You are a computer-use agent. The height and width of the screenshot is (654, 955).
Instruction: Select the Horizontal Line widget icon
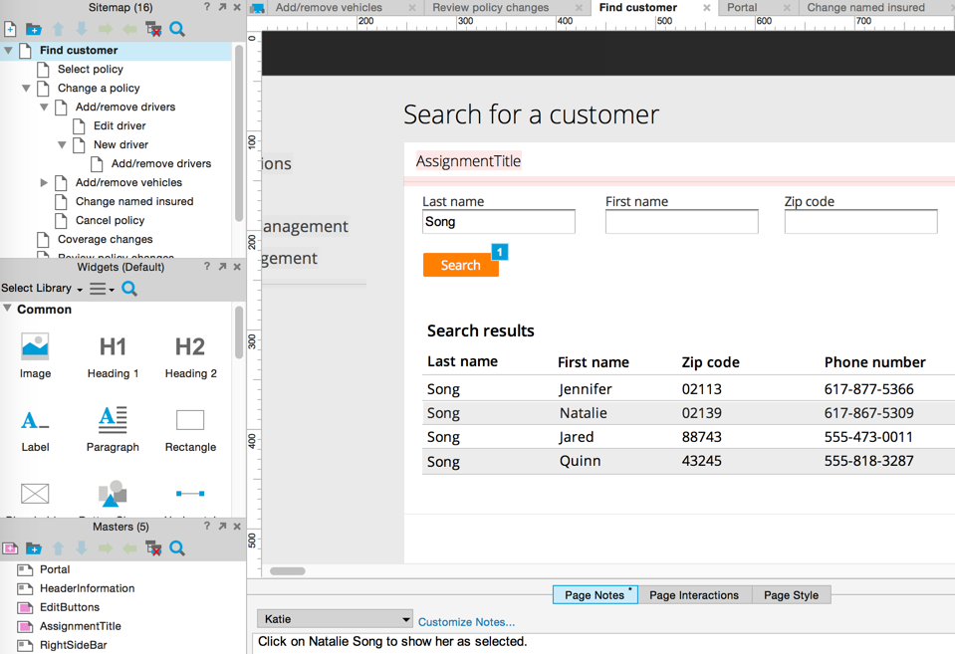[190, 494]
